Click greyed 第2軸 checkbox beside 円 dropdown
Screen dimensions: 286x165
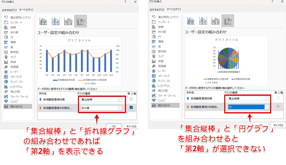[x=278, y=107]
